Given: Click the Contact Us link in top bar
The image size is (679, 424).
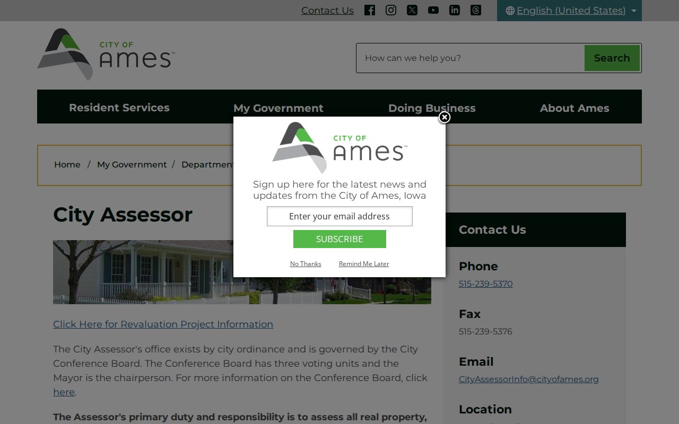Looking at the screenshot, I should pyautogui.click(x=327, y=11).
